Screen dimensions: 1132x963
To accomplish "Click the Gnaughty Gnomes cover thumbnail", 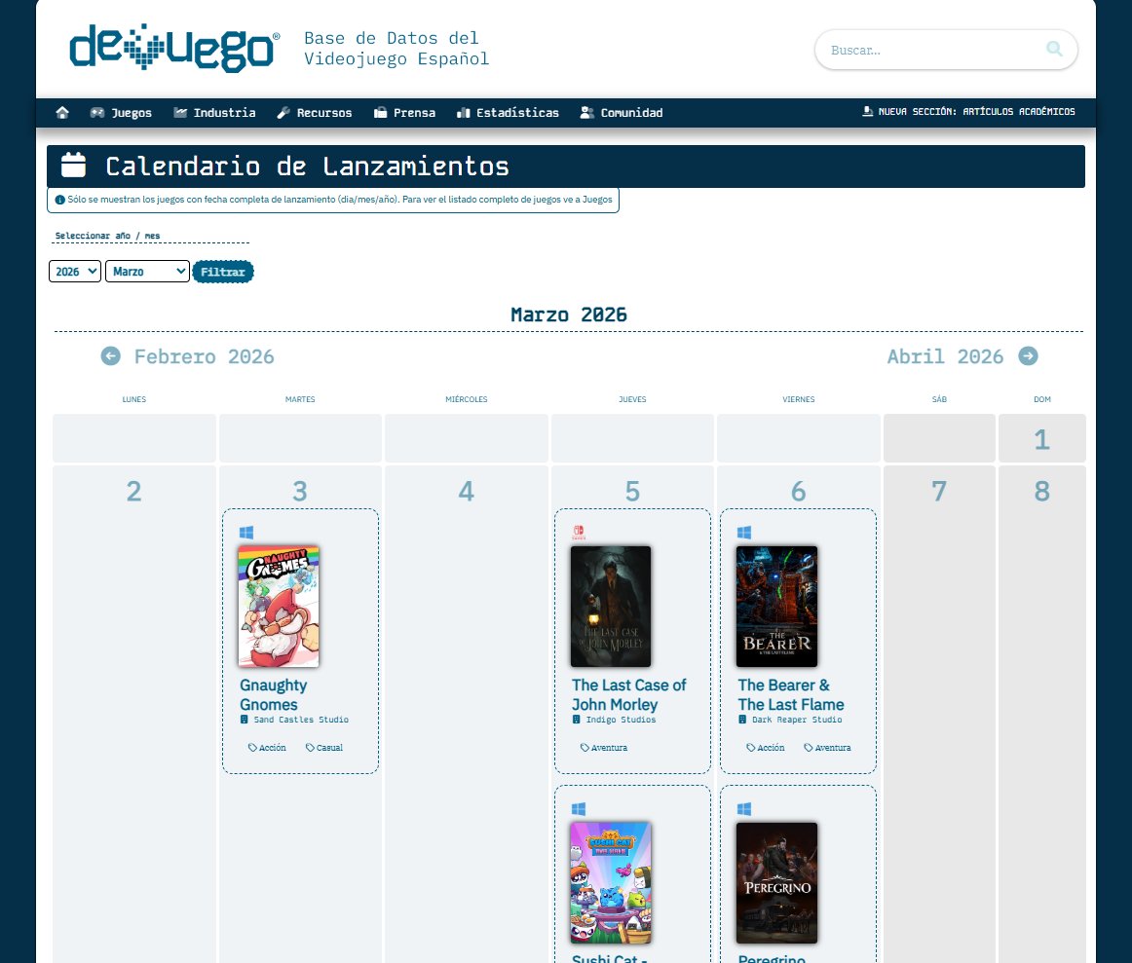I will tap(279, 606).
